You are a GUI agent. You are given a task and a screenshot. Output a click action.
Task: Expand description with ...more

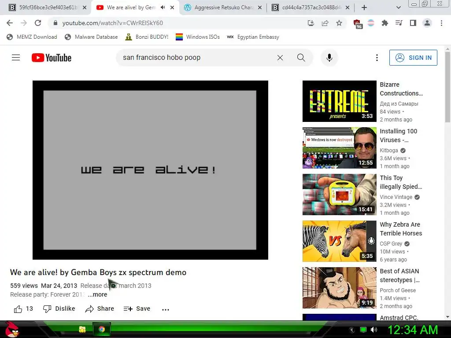[97, 294]
